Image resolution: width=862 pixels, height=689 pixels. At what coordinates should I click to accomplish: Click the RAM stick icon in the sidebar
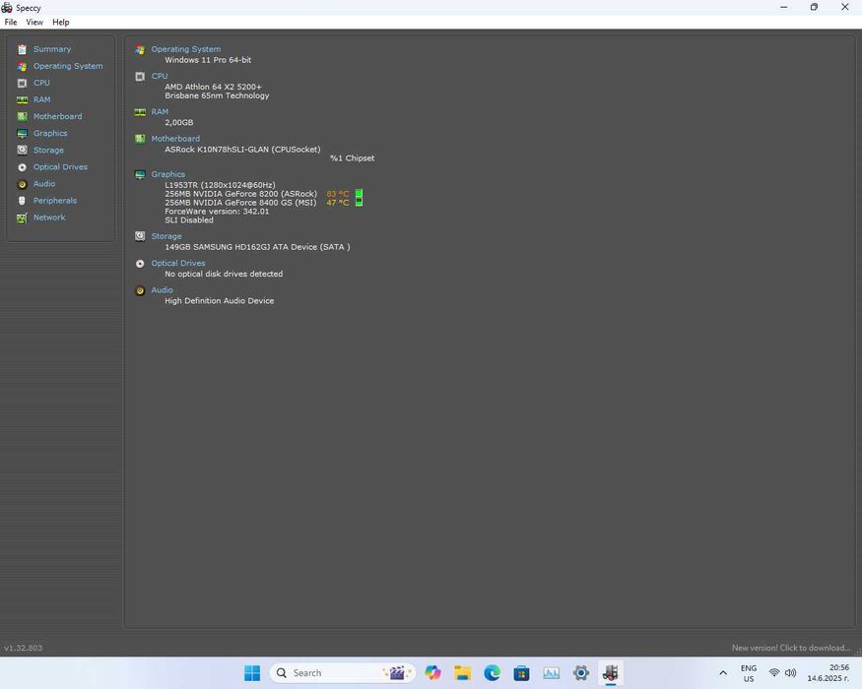22,100
